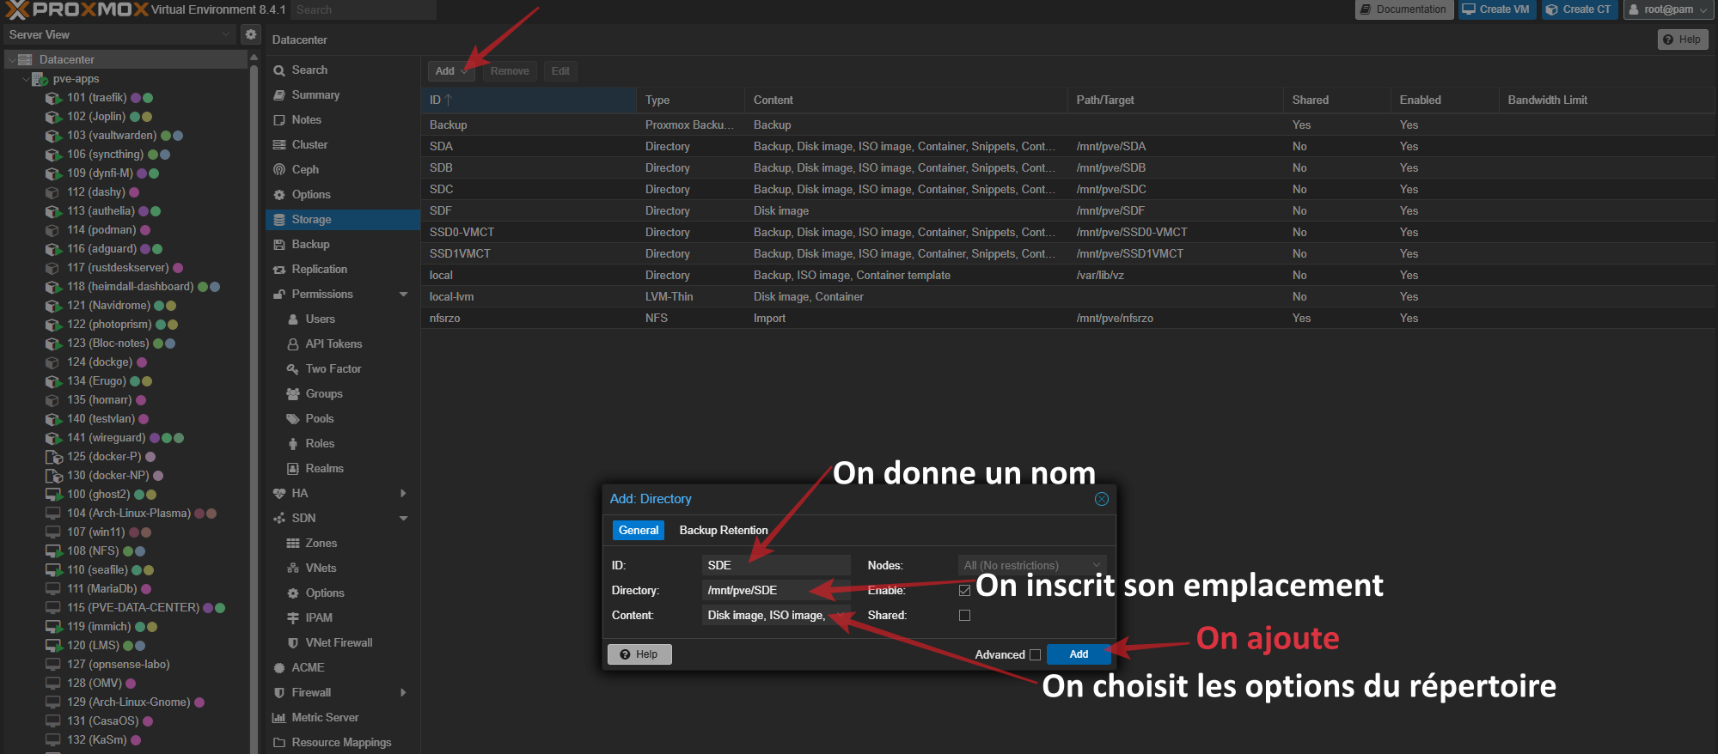Click into the Directory path field
This screenshot has height=754, width=1718.
[756, 591]
